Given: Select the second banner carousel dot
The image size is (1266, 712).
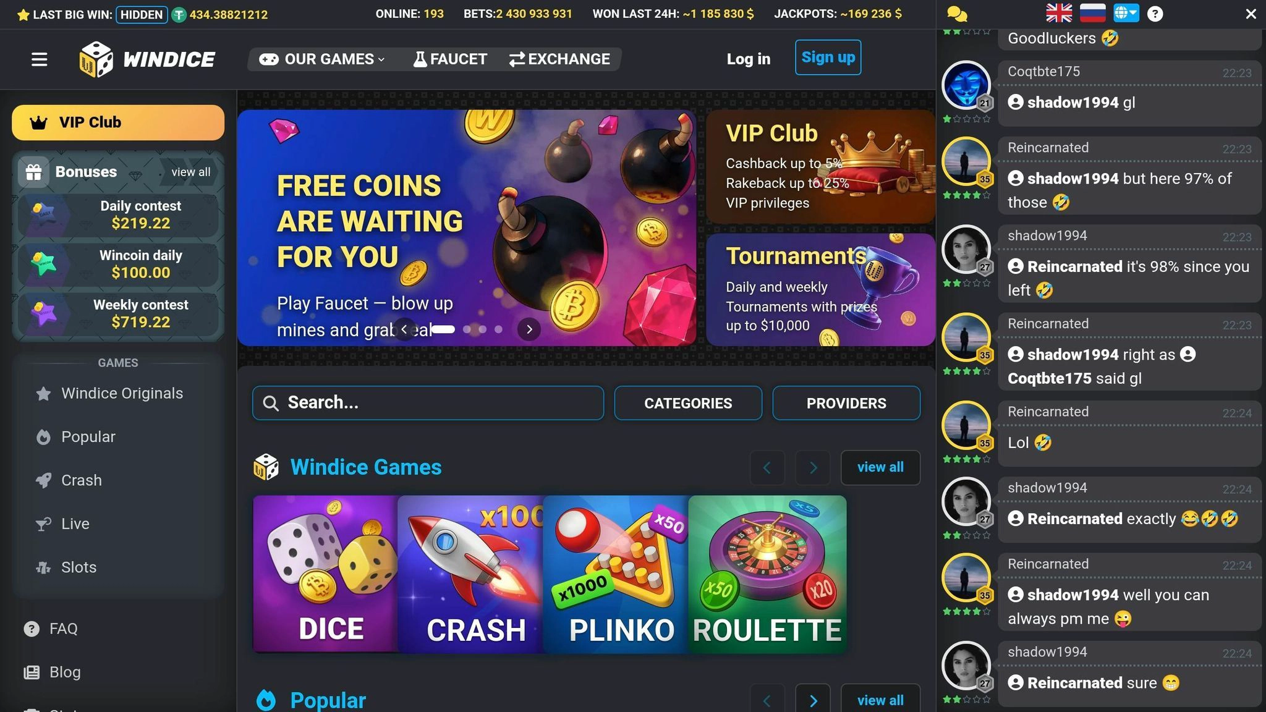Looking at the screenshot, I should click(x=467, y=329).
